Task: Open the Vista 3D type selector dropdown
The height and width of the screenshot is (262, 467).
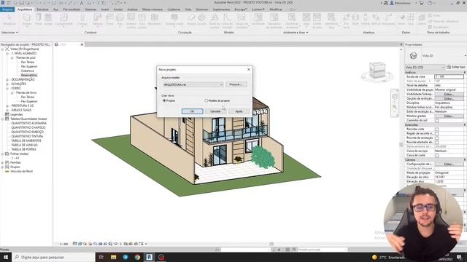Action: pos(466,55)
